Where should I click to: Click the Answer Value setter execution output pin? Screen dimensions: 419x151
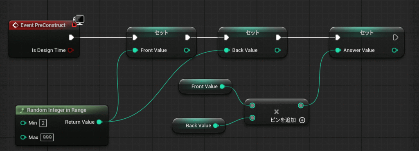pyautogui.click(x=396, y=38)
